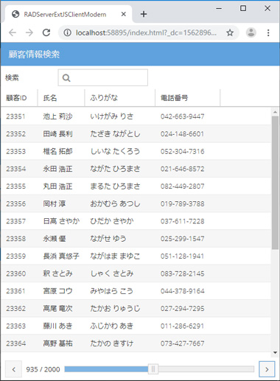
Task: Open a new browser tab
Action: pos(144,14)
